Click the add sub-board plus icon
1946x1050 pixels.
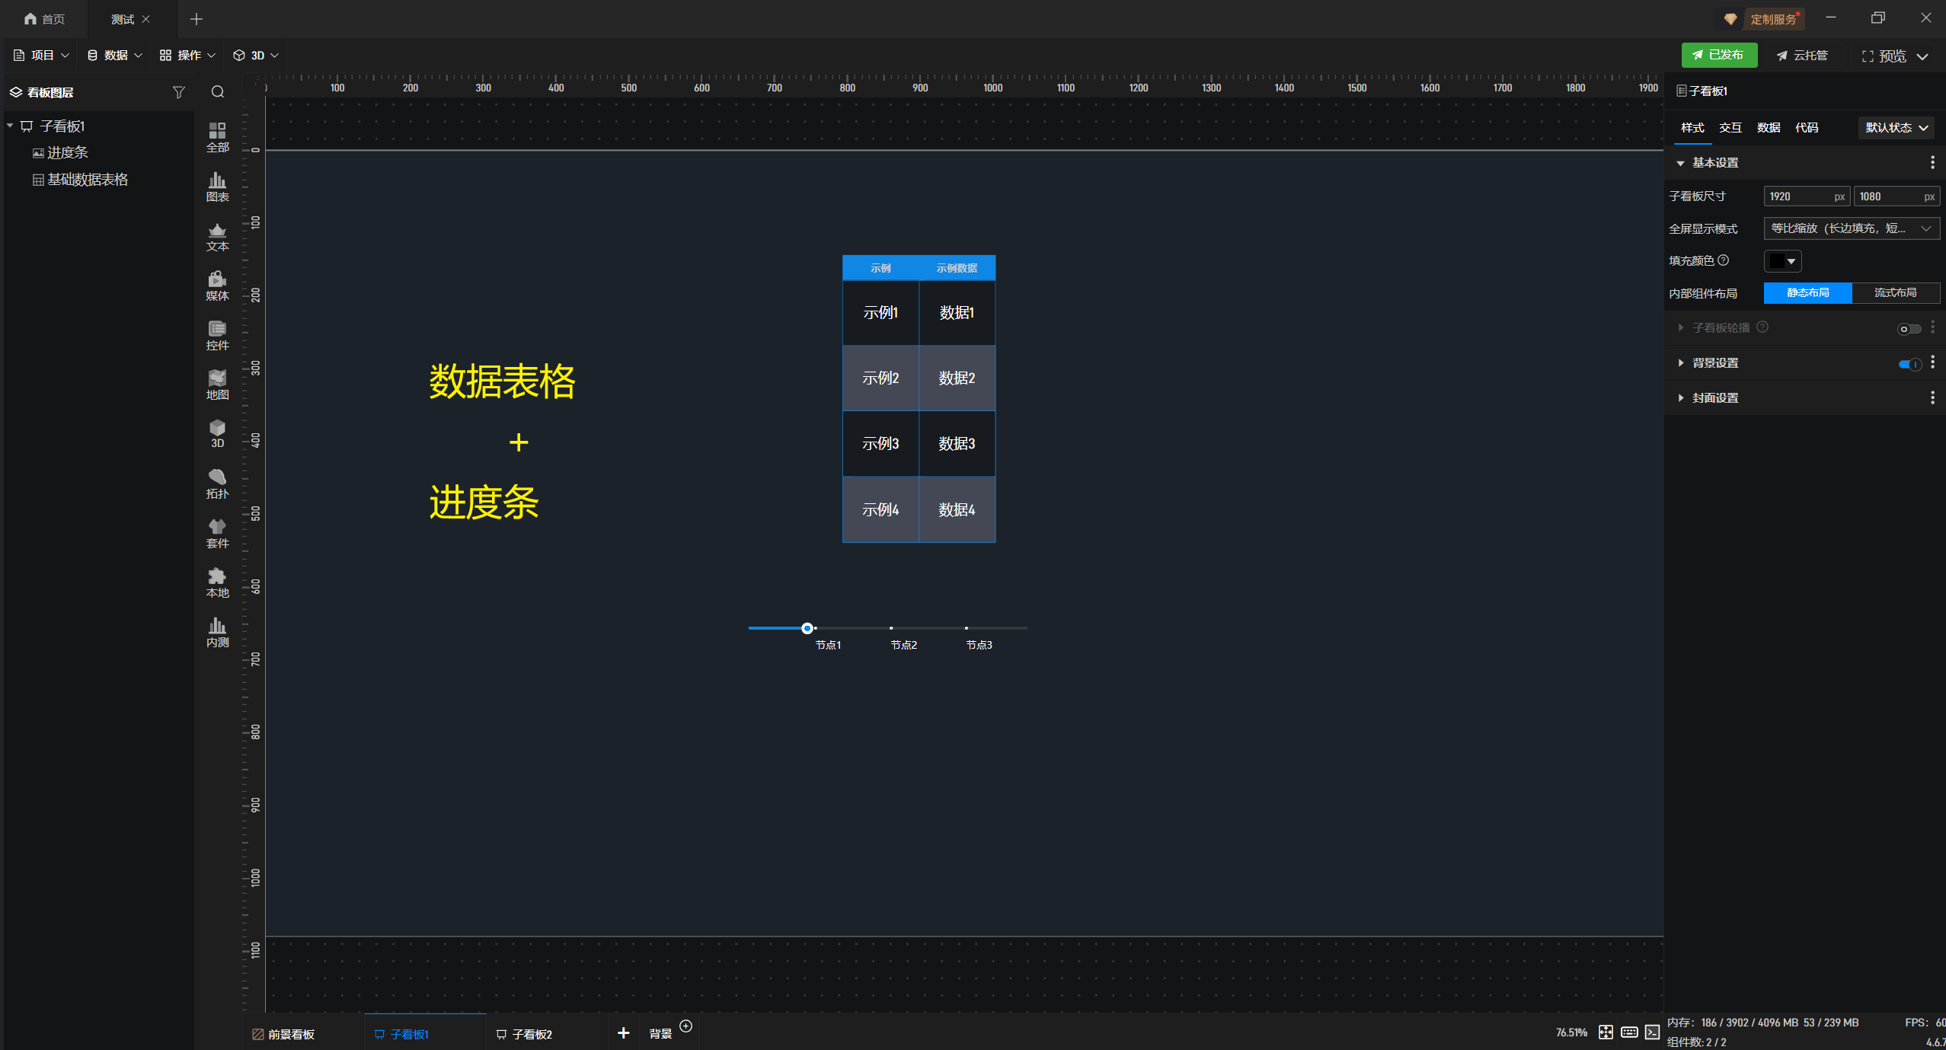coord(623,1032)
